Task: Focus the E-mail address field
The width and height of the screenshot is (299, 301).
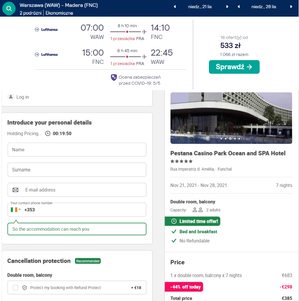Action: click(83, 190)
